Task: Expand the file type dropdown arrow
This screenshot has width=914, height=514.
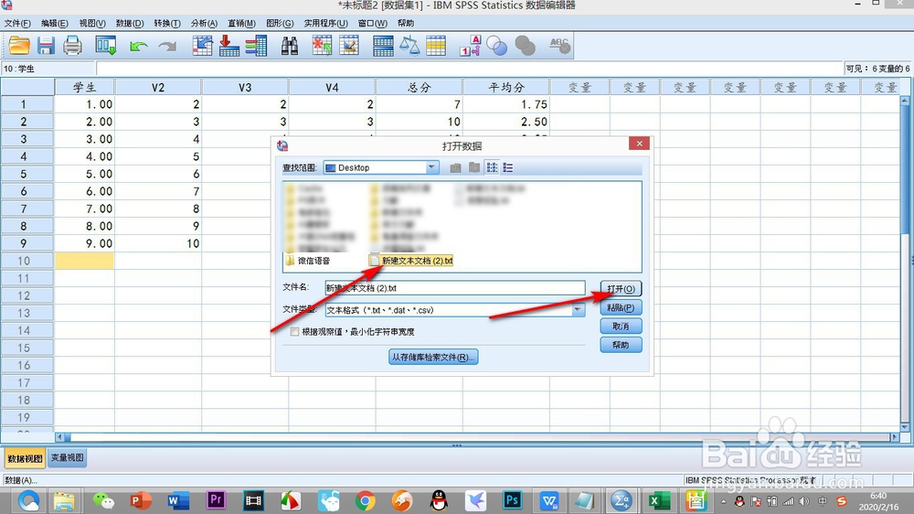Action: click(578, 310)
